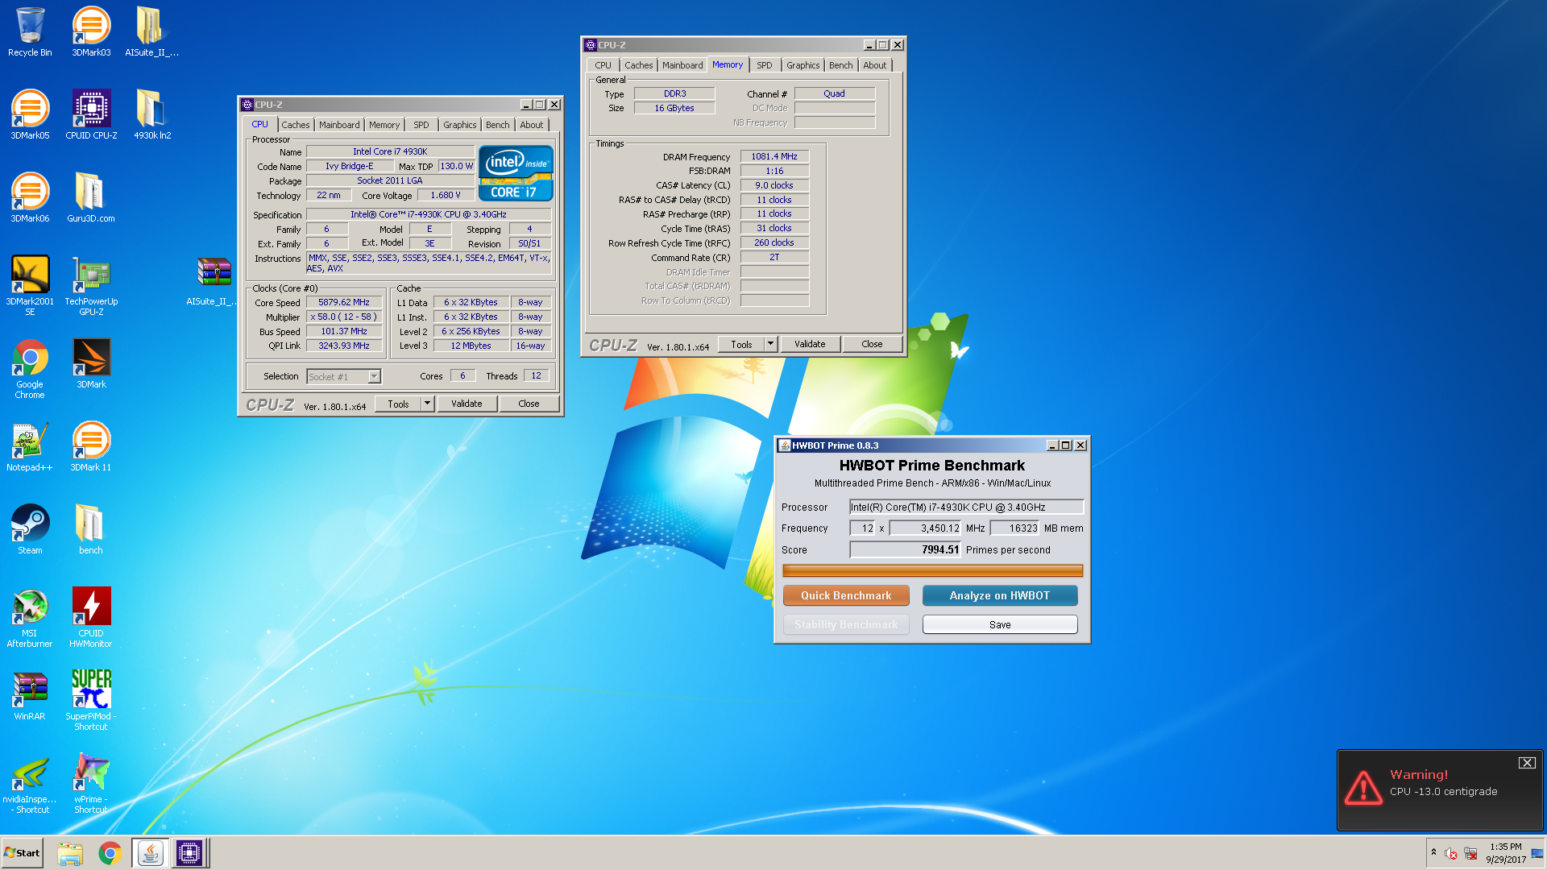1547x870 pixels.
Task: Dismiss the CPU temperature warning popup
Action: (x=1527, y=763)
